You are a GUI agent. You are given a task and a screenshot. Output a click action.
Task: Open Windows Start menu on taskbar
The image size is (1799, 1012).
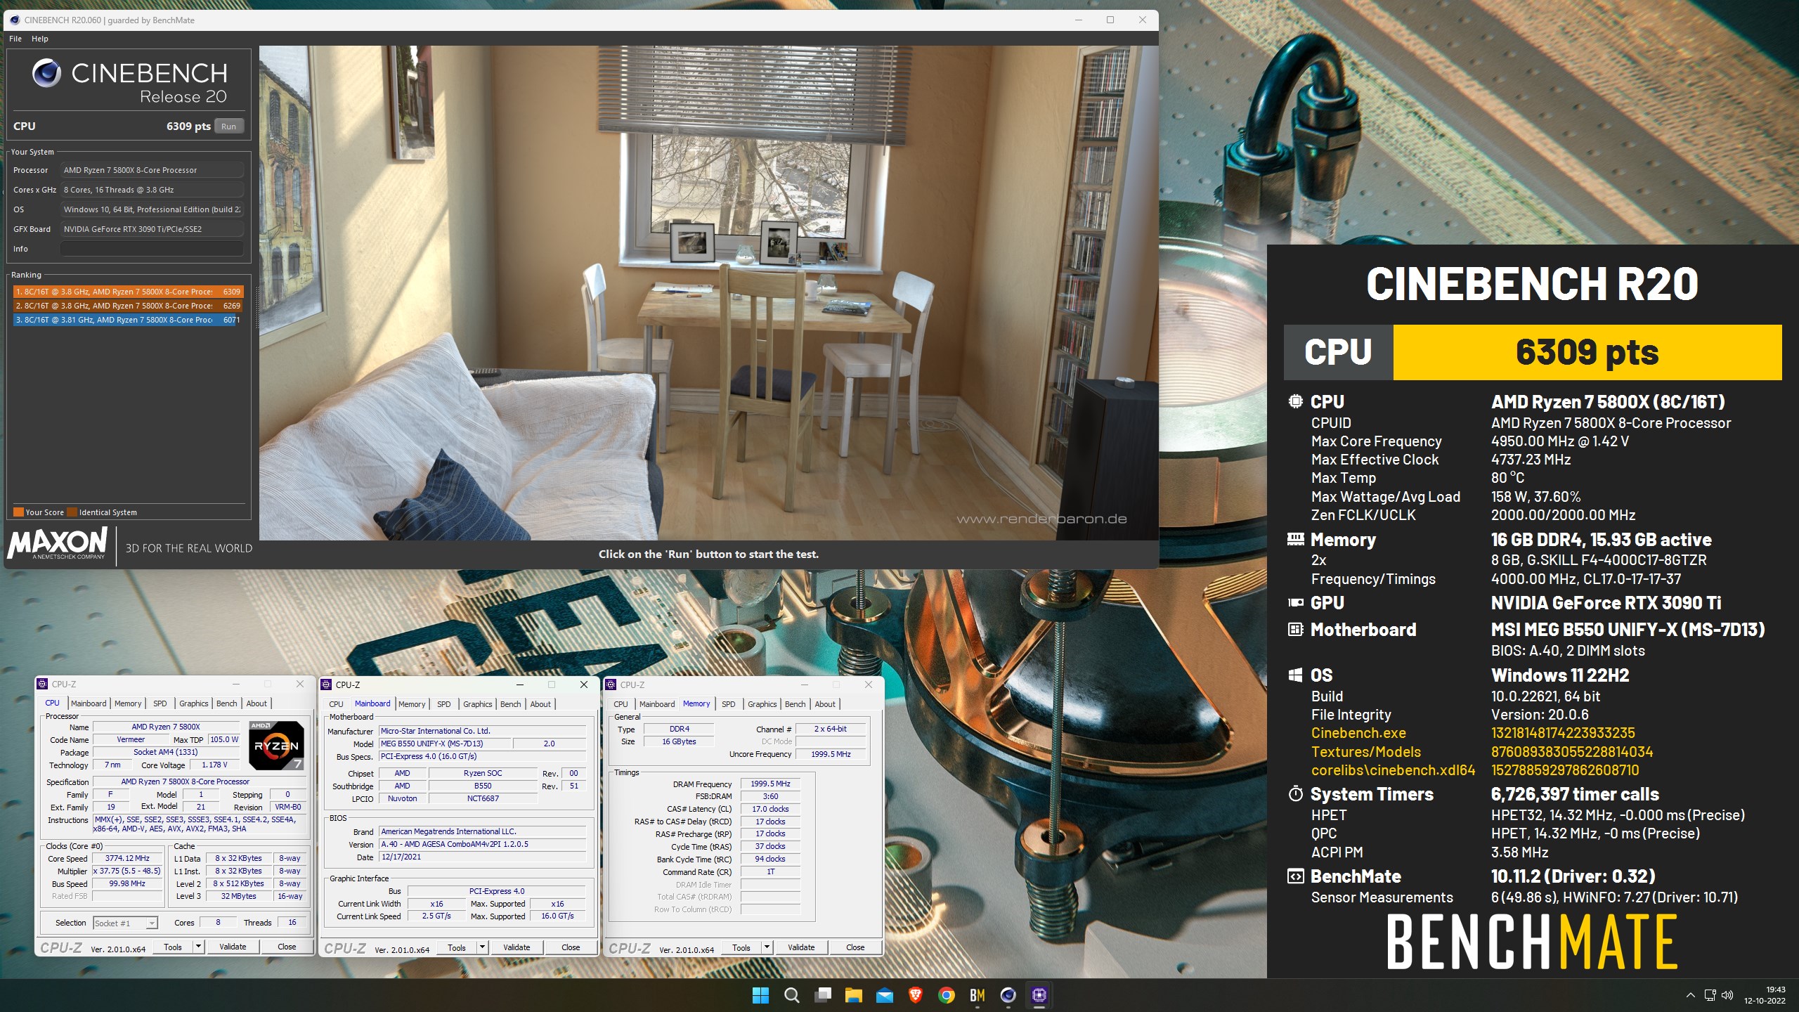(x=760, y=995)
